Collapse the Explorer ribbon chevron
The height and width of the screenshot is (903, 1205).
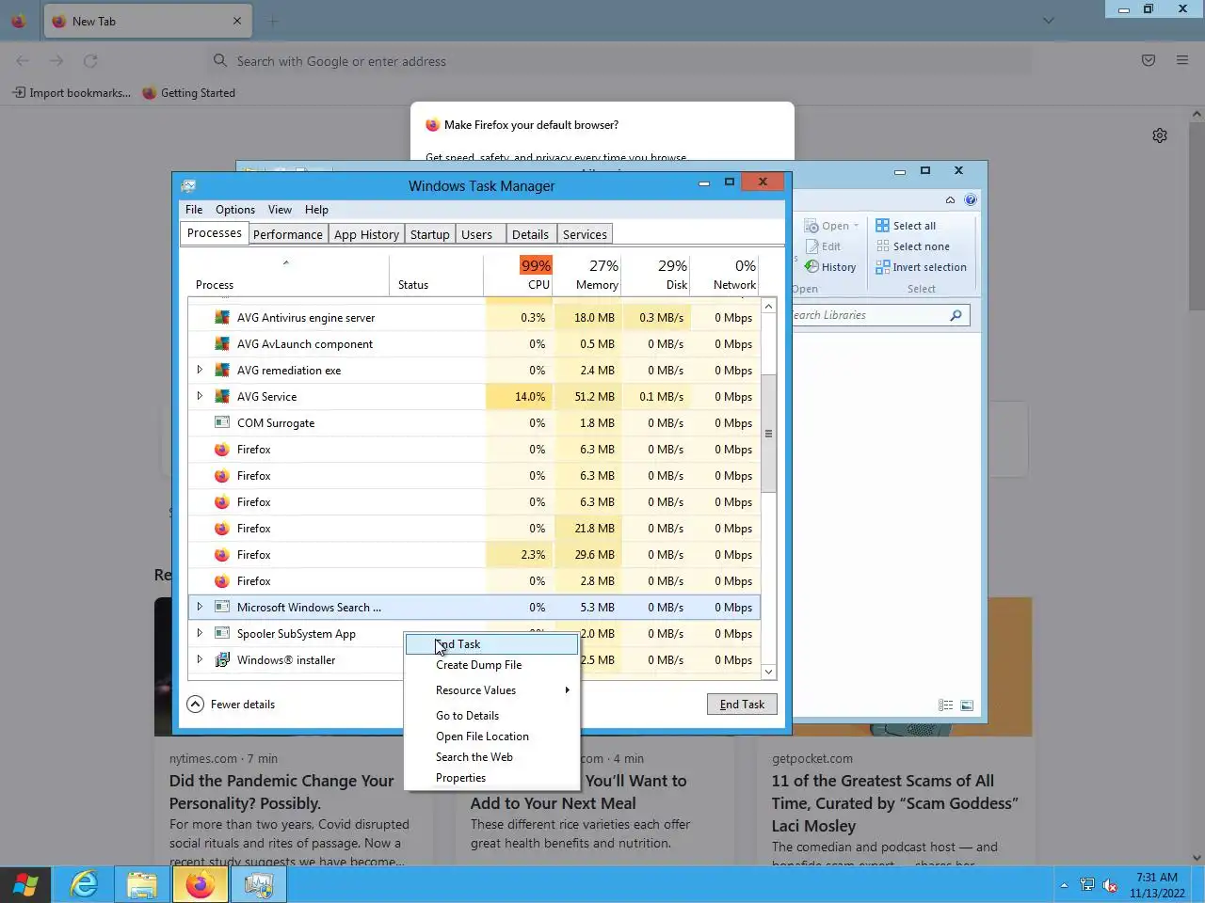tap(950, 199)
